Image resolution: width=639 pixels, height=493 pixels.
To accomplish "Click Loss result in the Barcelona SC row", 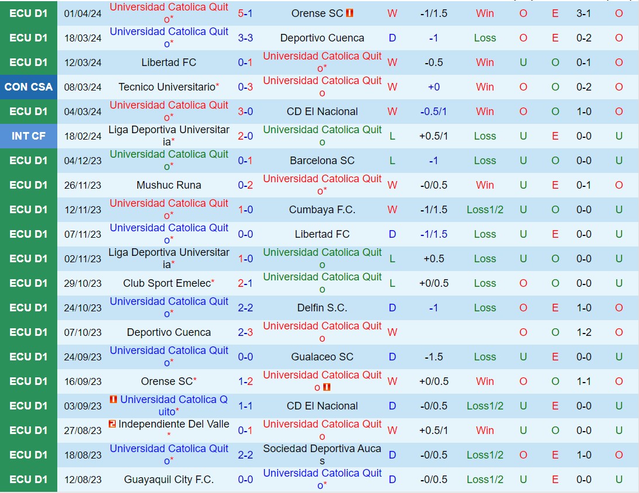I will pyautogui.click(x=485, y=161).
